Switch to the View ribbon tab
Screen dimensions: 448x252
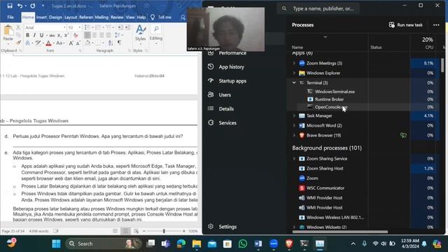coord(130,17)
